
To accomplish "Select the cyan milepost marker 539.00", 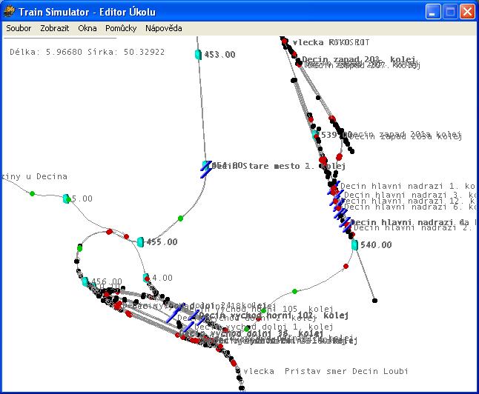I will click(x=315, y=135).
